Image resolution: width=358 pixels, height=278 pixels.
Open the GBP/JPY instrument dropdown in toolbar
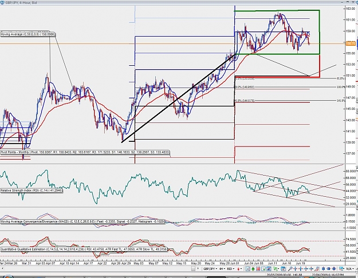coord(210,269)
